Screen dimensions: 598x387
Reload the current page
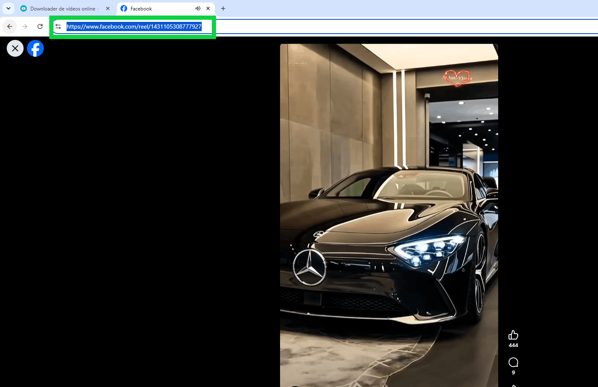click(x=40, y=26)
